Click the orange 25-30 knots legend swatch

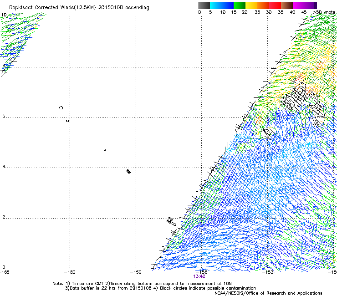pos(263,5)
